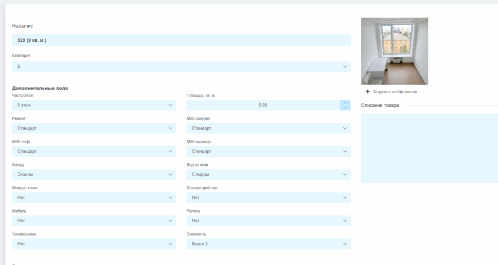
Task: Click the plus icon beside Загрузить изображение
Action: 368,92
